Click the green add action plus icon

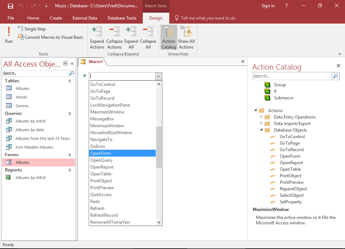pos(84,76)
